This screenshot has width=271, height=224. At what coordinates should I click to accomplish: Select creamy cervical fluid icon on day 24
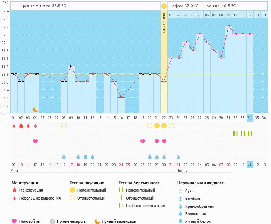click(178, 157)
